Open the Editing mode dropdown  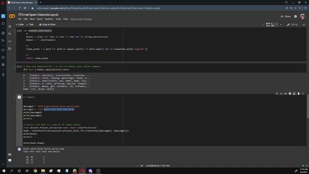292,25
